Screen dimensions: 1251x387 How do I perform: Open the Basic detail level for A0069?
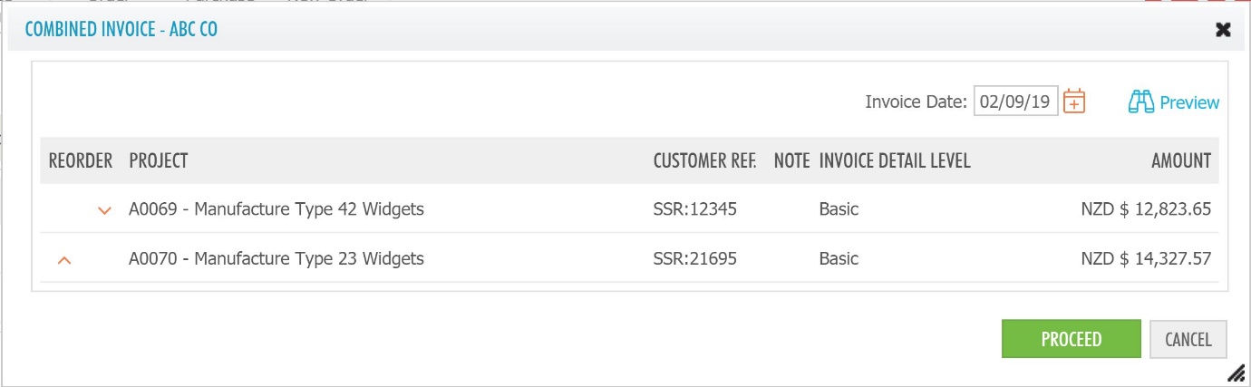tap(839, 209)
